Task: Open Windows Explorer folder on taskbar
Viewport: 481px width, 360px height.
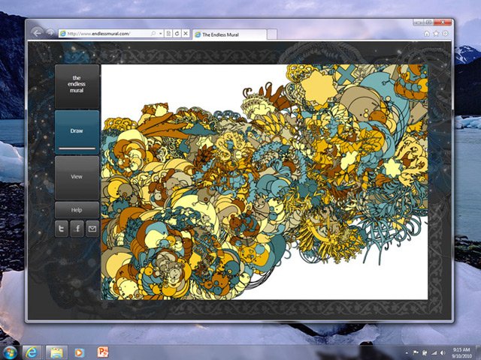Action: coord(56,352)
